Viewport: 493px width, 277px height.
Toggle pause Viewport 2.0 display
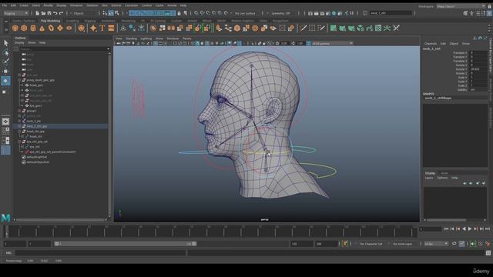click(352, 13)
